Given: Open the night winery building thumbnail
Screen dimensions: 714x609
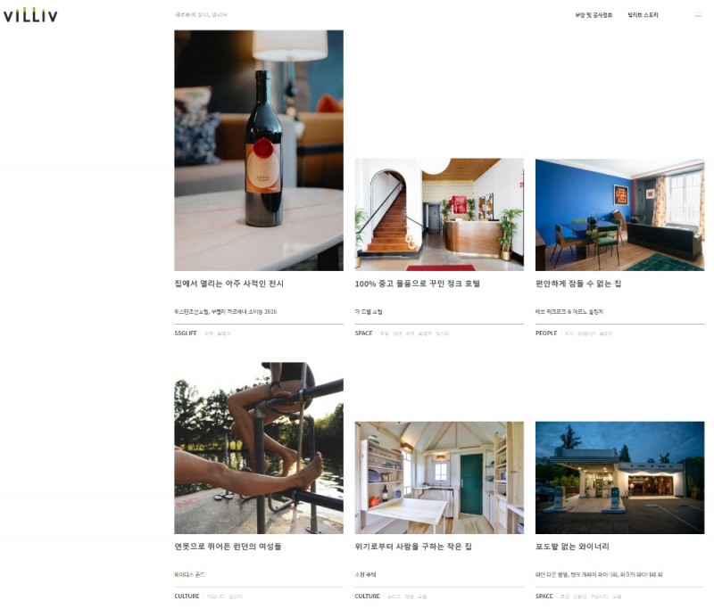Looking at the screenshot, I should (x=619, y=478).
